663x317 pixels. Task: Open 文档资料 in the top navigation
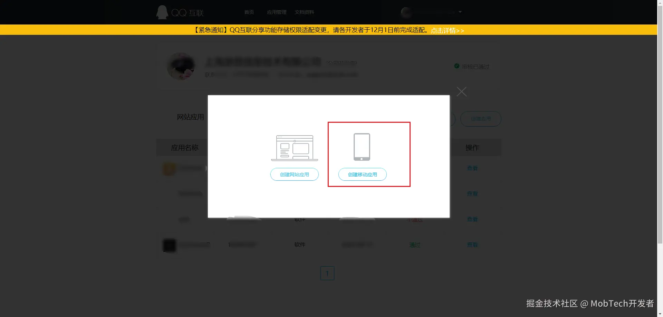304,12
